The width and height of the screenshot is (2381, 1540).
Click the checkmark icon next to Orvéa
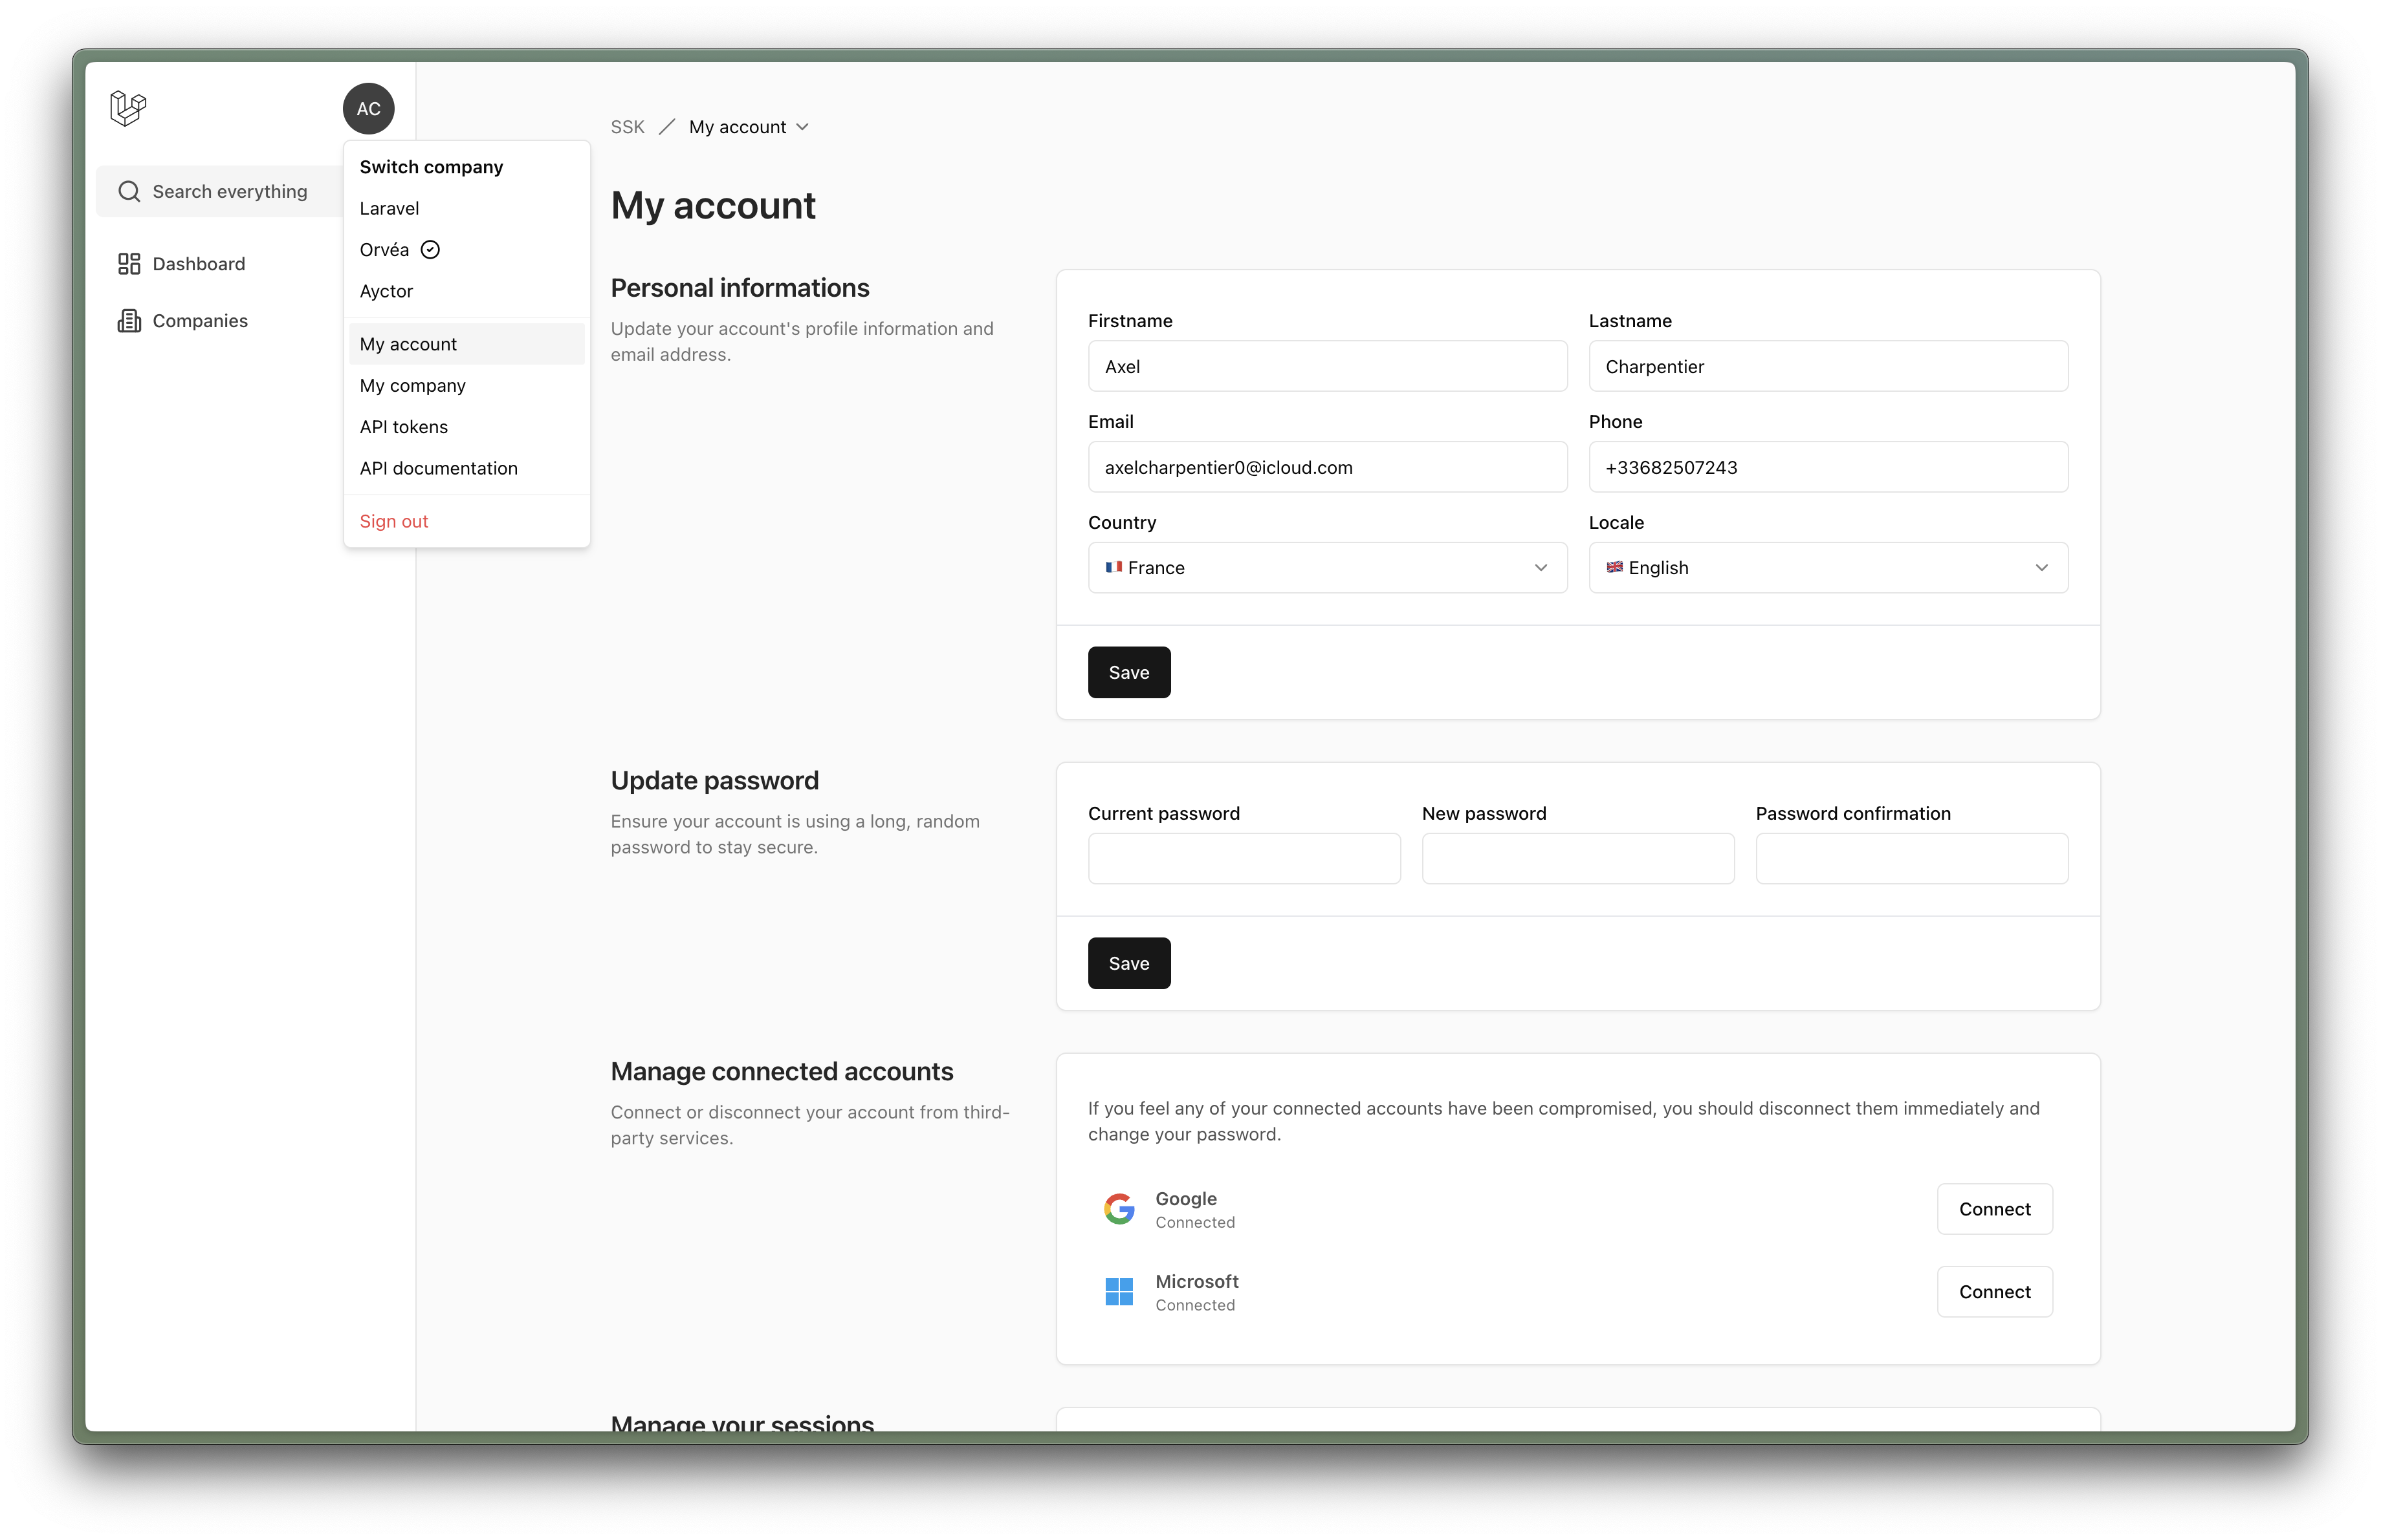[x=430, y=250]
